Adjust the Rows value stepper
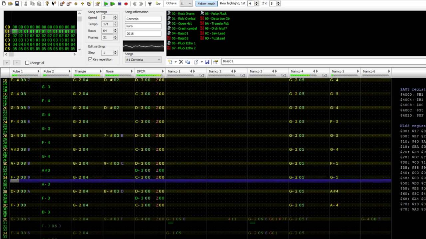 point(115,31)
